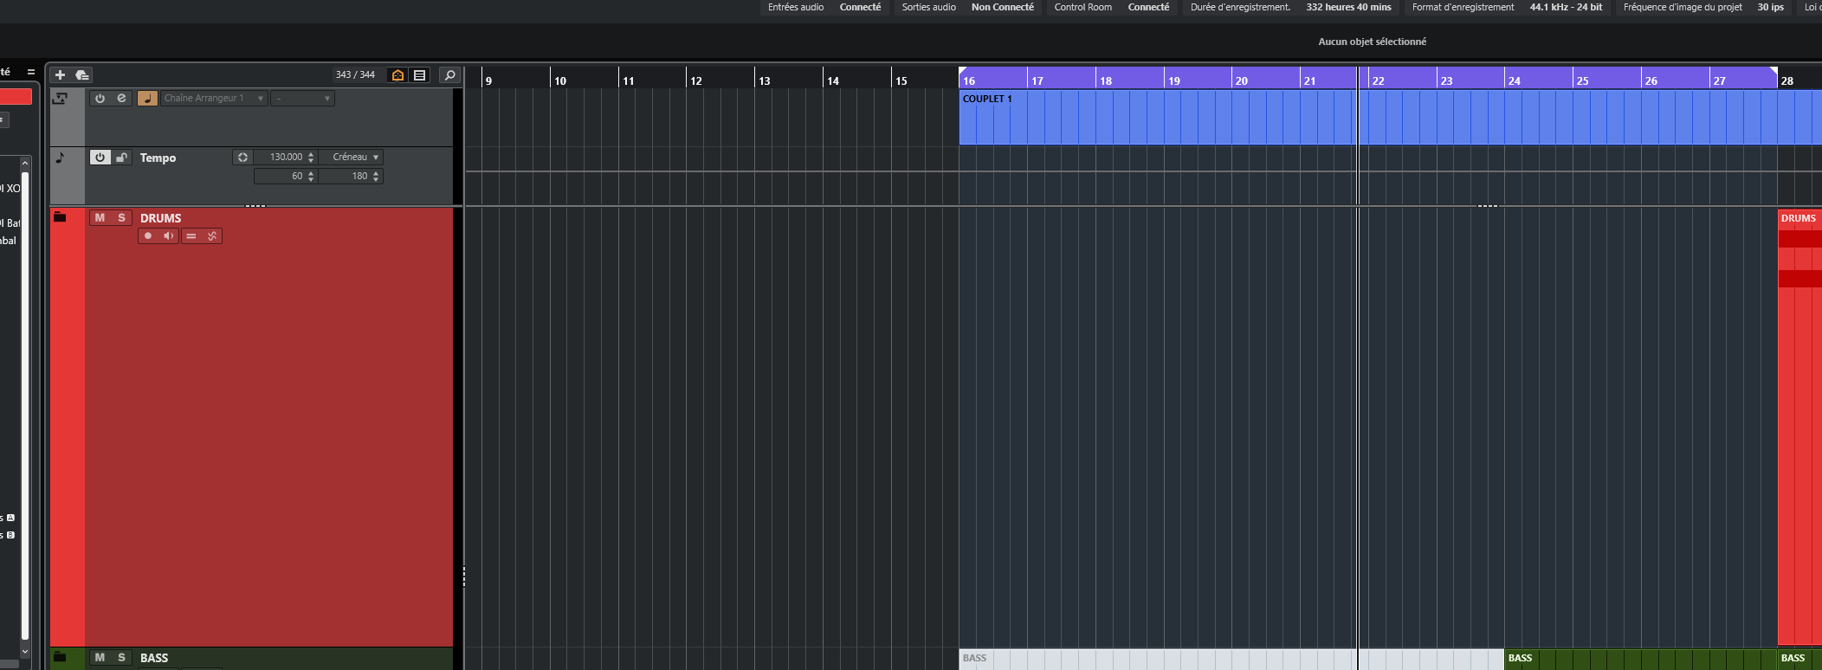Click the Add Track plus icon
The width and height of the screenshot is (1822, 670).
[x=60, y=75]
